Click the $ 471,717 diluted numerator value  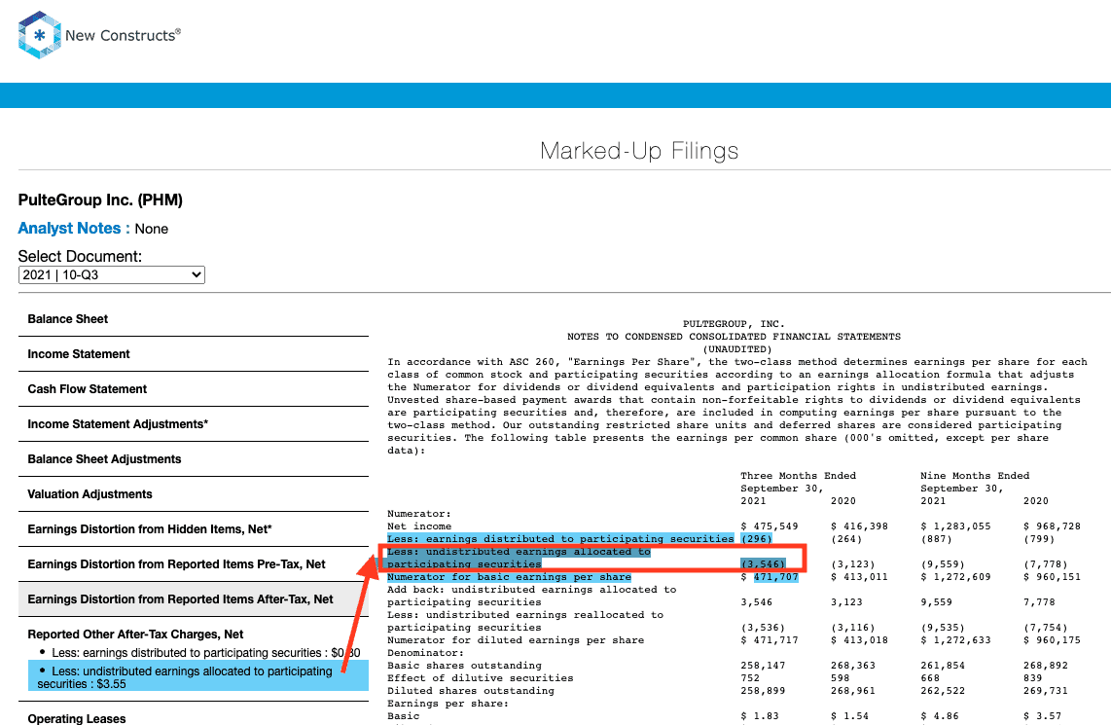[770, 640]
